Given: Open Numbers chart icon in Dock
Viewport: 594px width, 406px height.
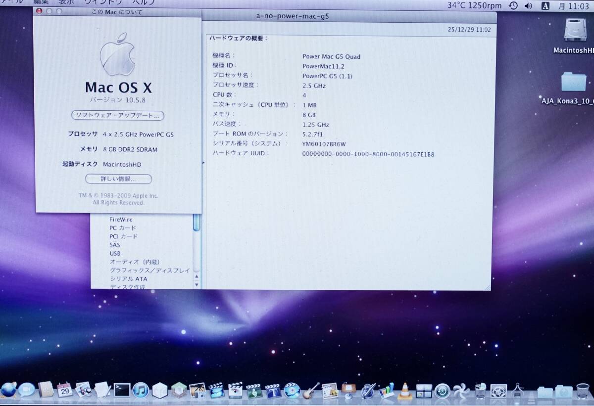Looking at the screenshot, I should pyautogui.click(x=387, y=391).
